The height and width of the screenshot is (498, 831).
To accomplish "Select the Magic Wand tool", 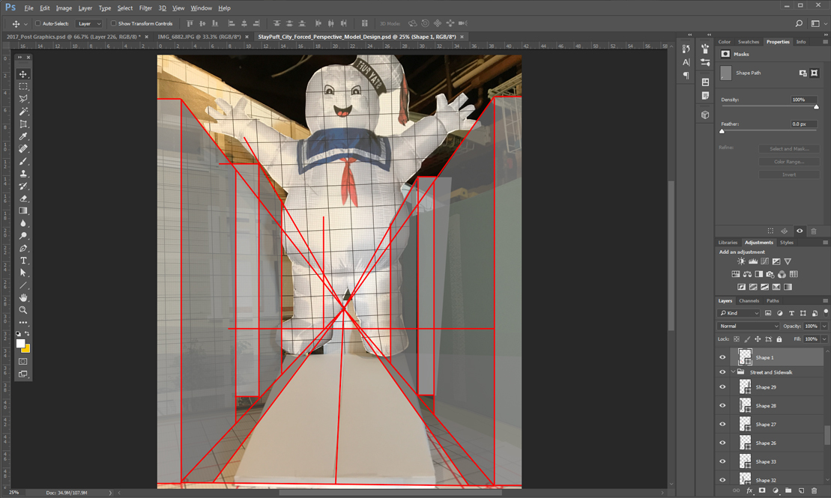I will [x=22, y=112].
